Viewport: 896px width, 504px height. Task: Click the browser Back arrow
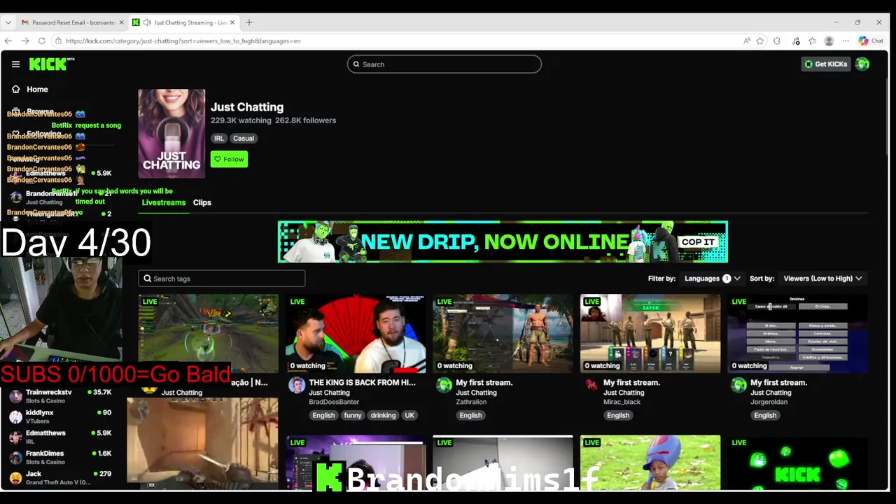[x=8, y=41]
